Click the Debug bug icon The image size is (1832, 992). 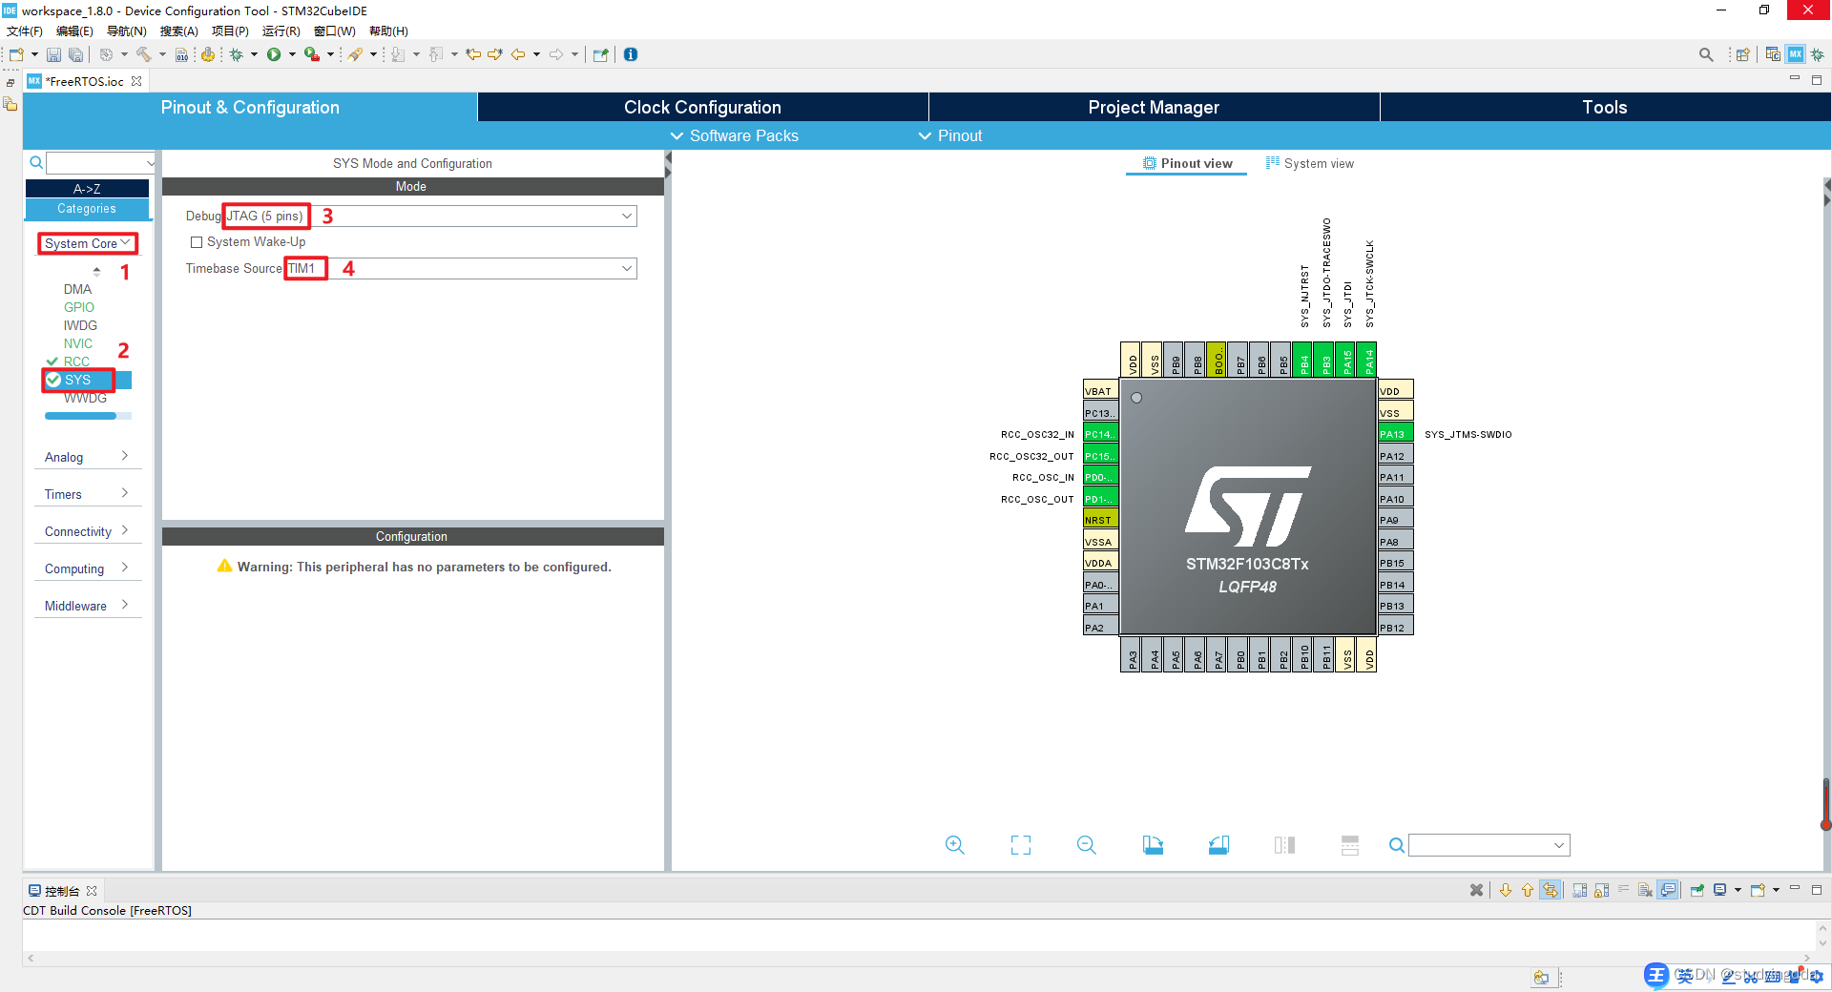[x=236, y=54]
